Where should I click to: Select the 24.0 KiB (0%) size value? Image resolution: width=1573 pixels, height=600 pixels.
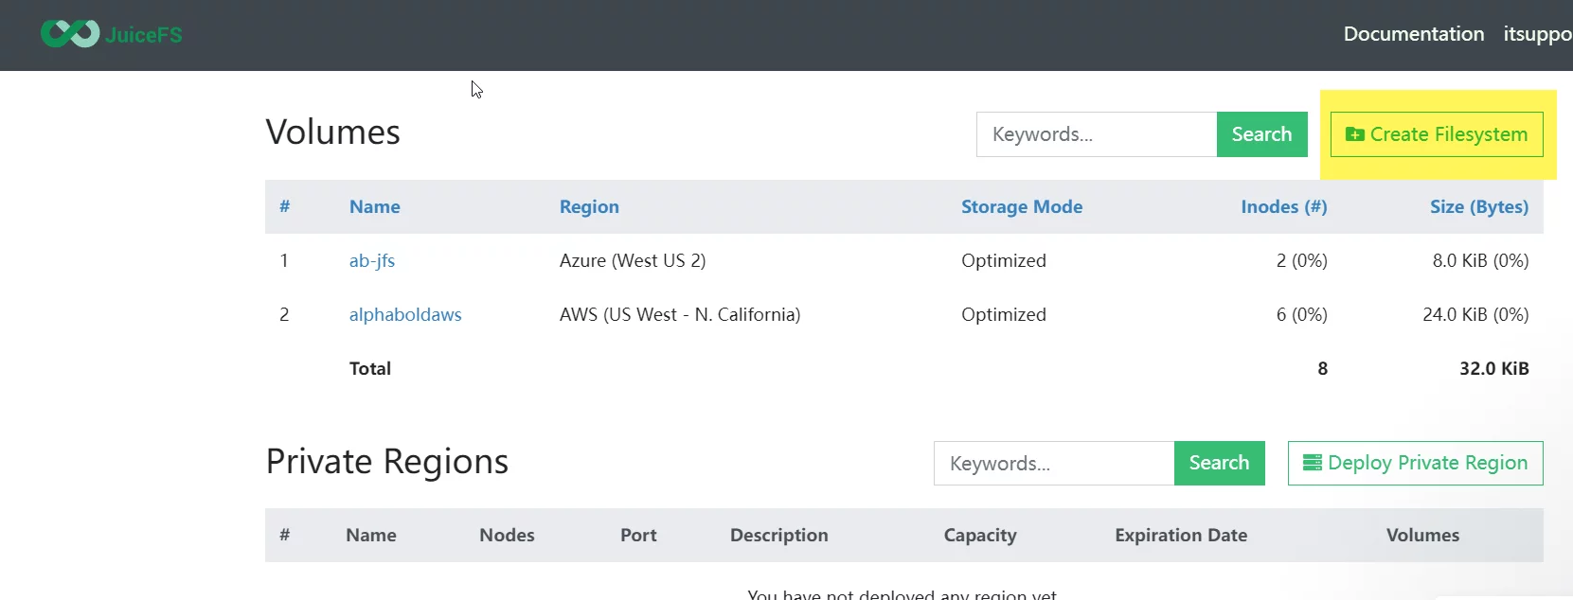[1475, 314]
